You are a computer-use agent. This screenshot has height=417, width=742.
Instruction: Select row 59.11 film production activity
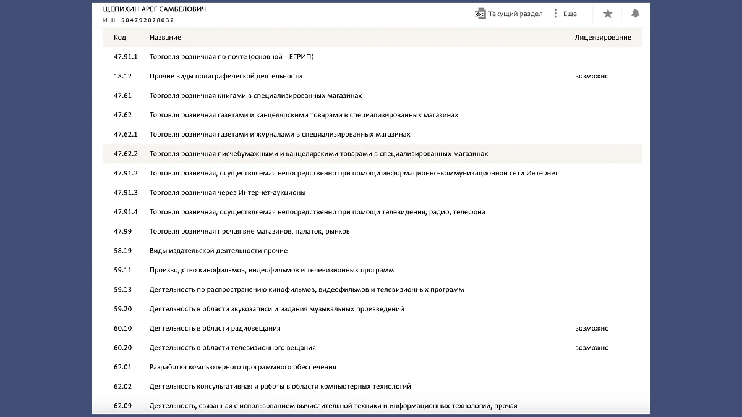coord(271,270)
